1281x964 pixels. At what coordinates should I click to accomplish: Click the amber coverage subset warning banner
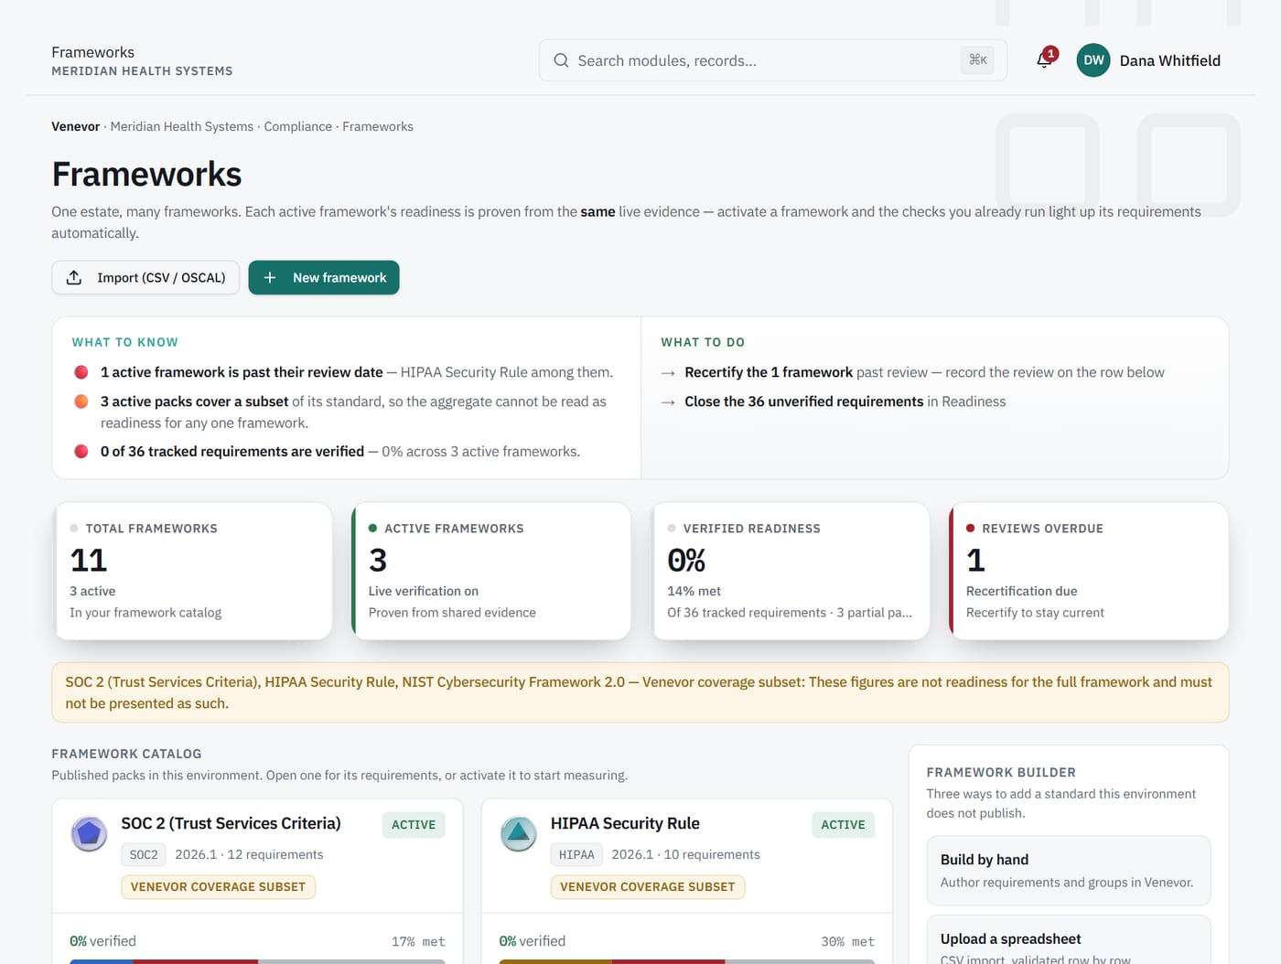point(640,692)
